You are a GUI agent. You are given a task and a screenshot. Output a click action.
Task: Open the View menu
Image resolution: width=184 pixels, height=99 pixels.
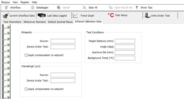click(15, 2)
